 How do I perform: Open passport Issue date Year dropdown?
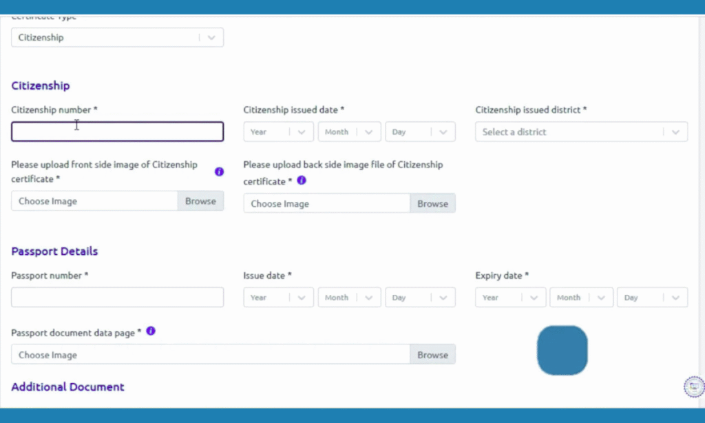(278, 298)
